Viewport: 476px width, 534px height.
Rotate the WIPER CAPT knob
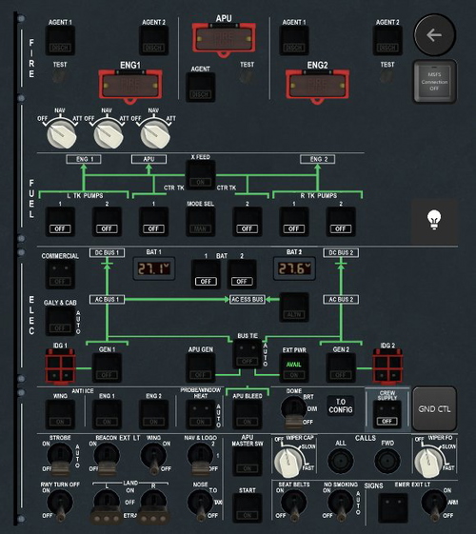click(289, 463)
